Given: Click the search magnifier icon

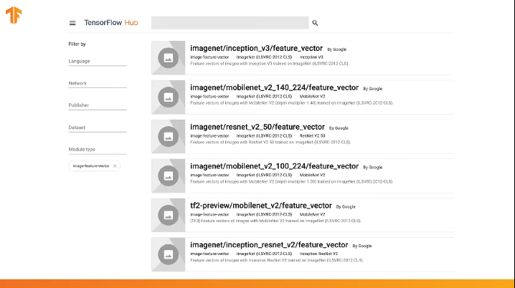Looking at the screenshot, I should click(315, 23).
